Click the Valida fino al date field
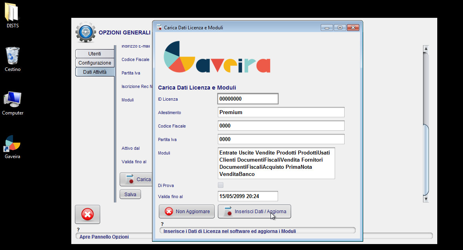 (248, 196)
